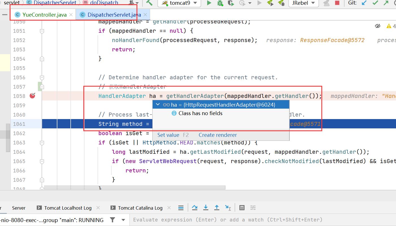Run with coverage shield icon
Viewport: 396px width, 226px height.
point(231,3)
